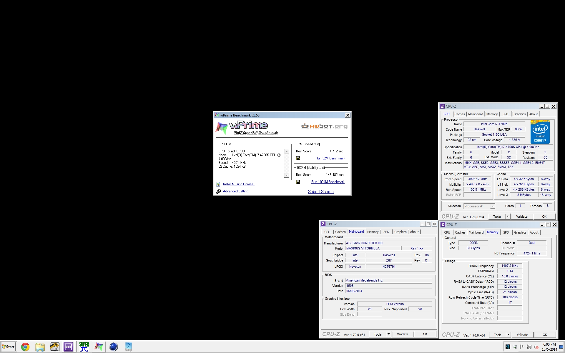Click the camera tray icon
565x353 pixels.
click(x=515, y=347)
